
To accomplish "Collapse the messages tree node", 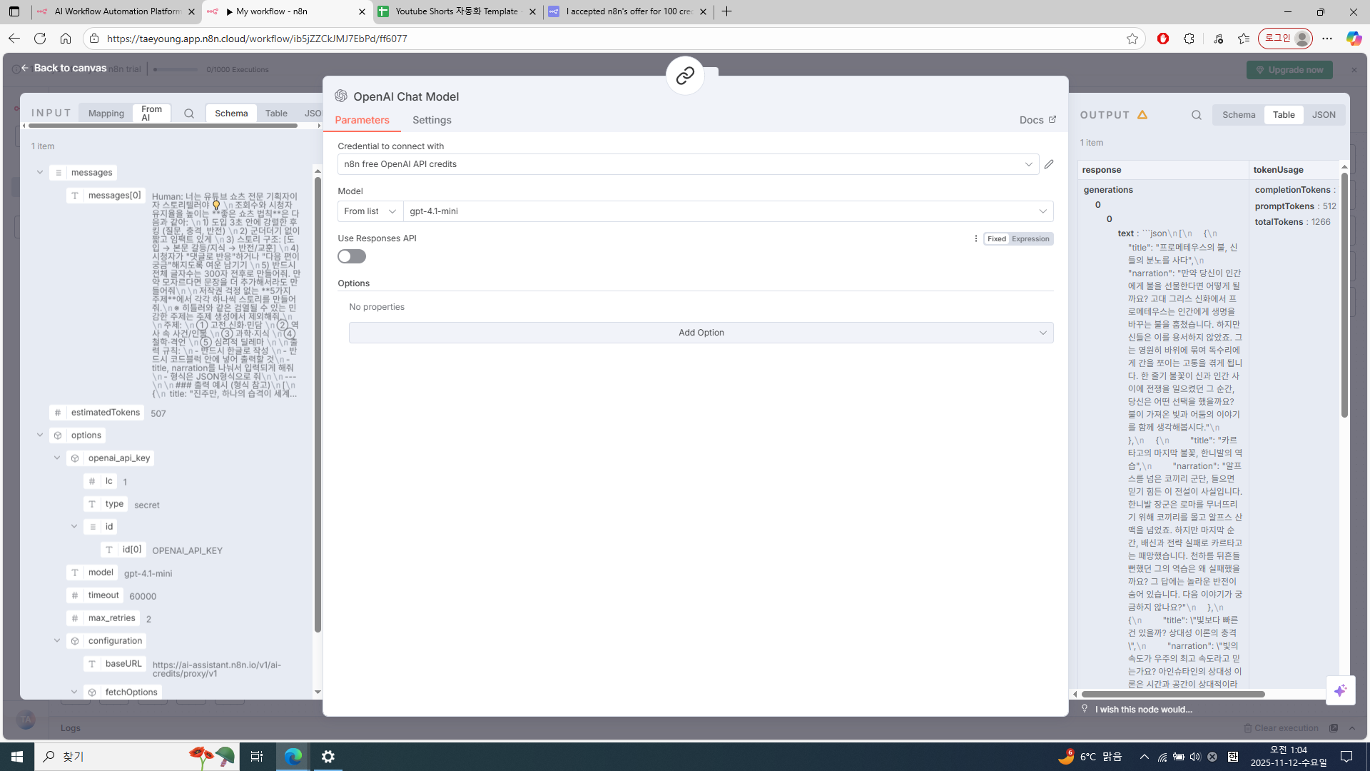I will [40, 172].
